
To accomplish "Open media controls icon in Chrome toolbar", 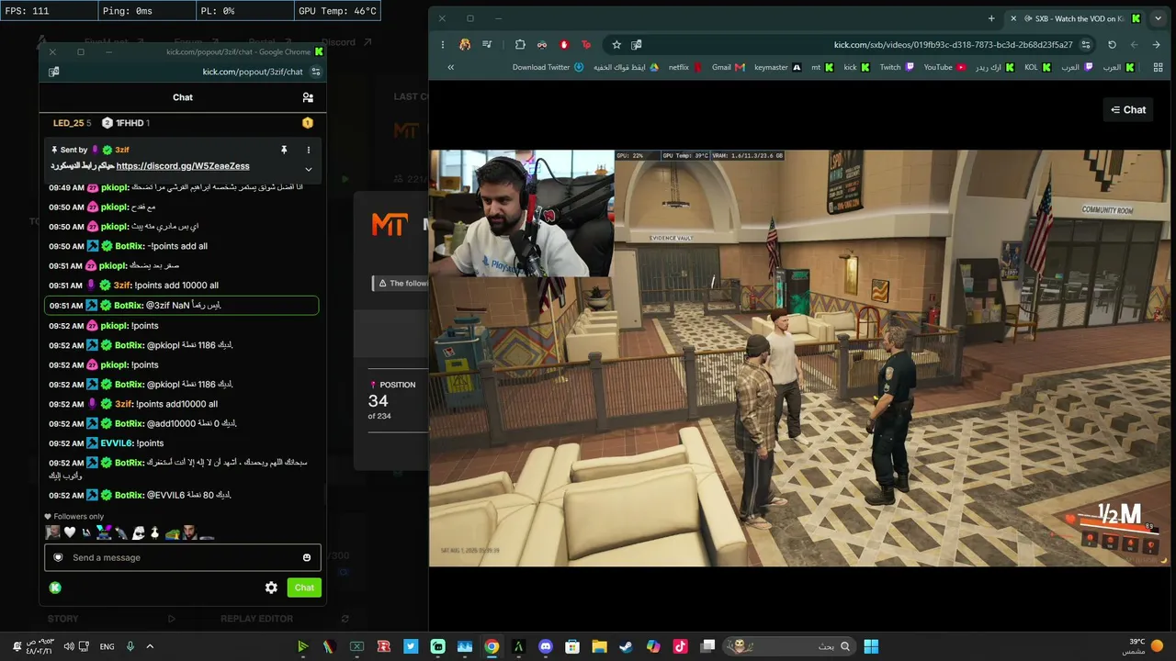I will [x=487, y=44].
